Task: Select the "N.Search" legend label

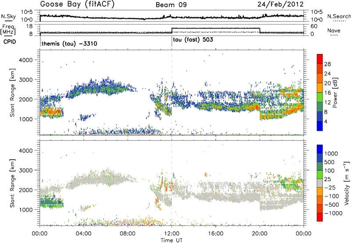Action: point(339,16)
